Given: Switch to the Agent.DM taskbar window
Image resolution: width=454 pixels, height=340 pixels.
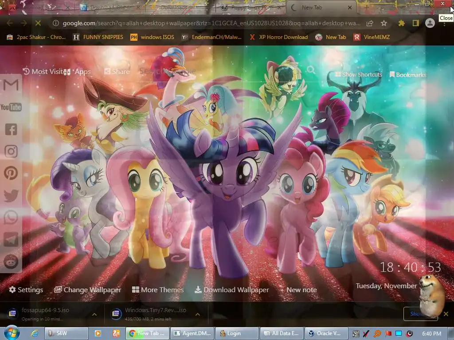Looking at the screenshot, I should click(192, 333).
